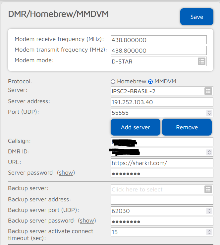Open the Modem mode list icon
The image size is (220, 245).
[x=202, y=61]
